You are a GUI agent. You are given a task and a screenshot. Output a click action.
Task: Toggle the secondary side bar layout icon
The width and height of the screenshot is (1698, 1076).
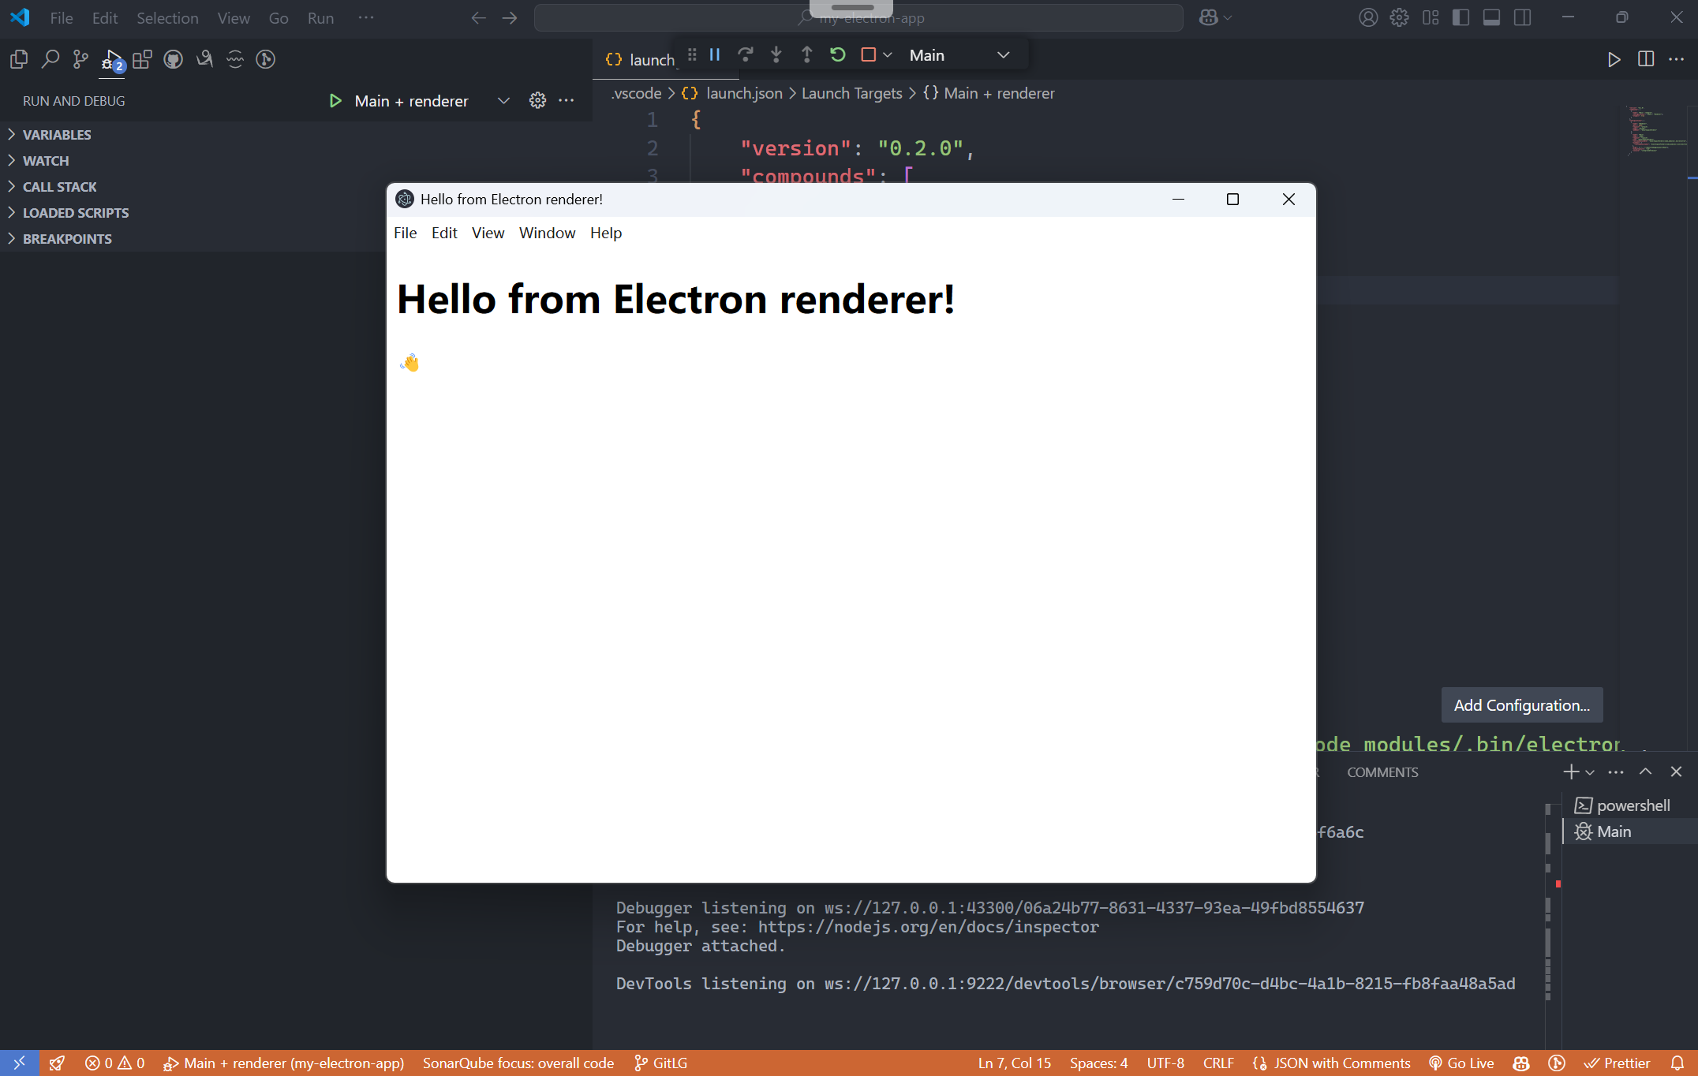pos(1522,17)
